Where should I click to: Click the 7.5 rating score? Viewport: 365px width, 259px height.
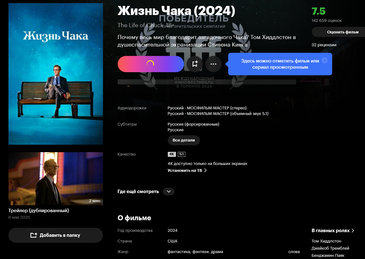318,11
